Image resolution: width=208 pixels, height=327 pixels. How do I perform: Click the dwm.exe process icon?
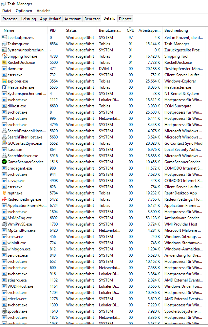[4, 69]
